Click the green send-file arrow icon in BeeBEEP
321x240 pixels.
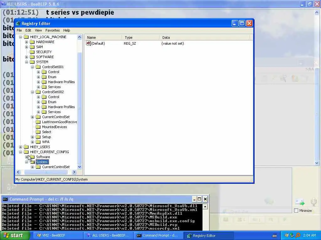(x=300, y=202)
